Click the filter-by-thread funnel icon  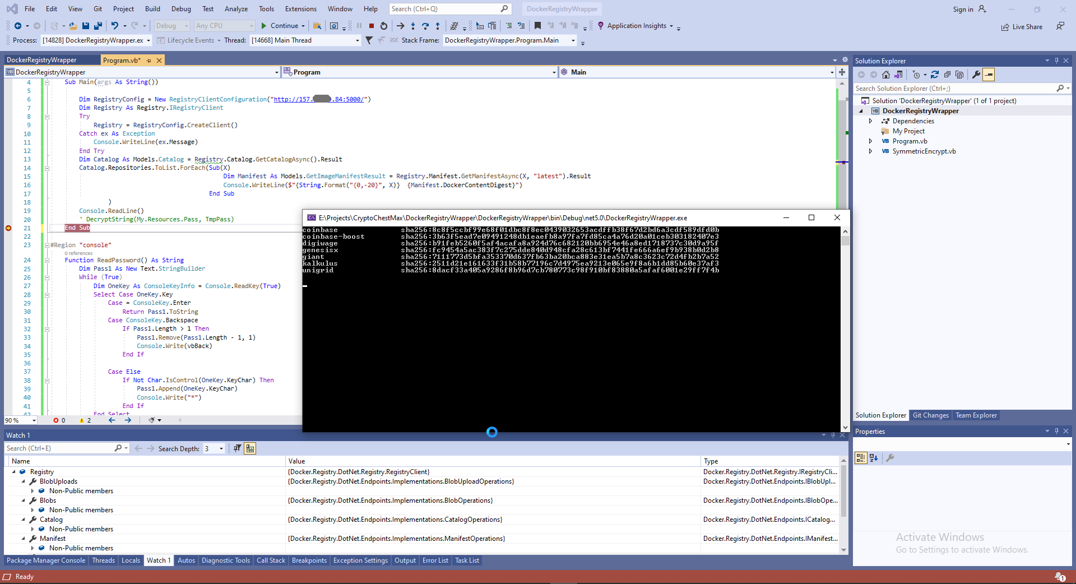click(369, 40)
